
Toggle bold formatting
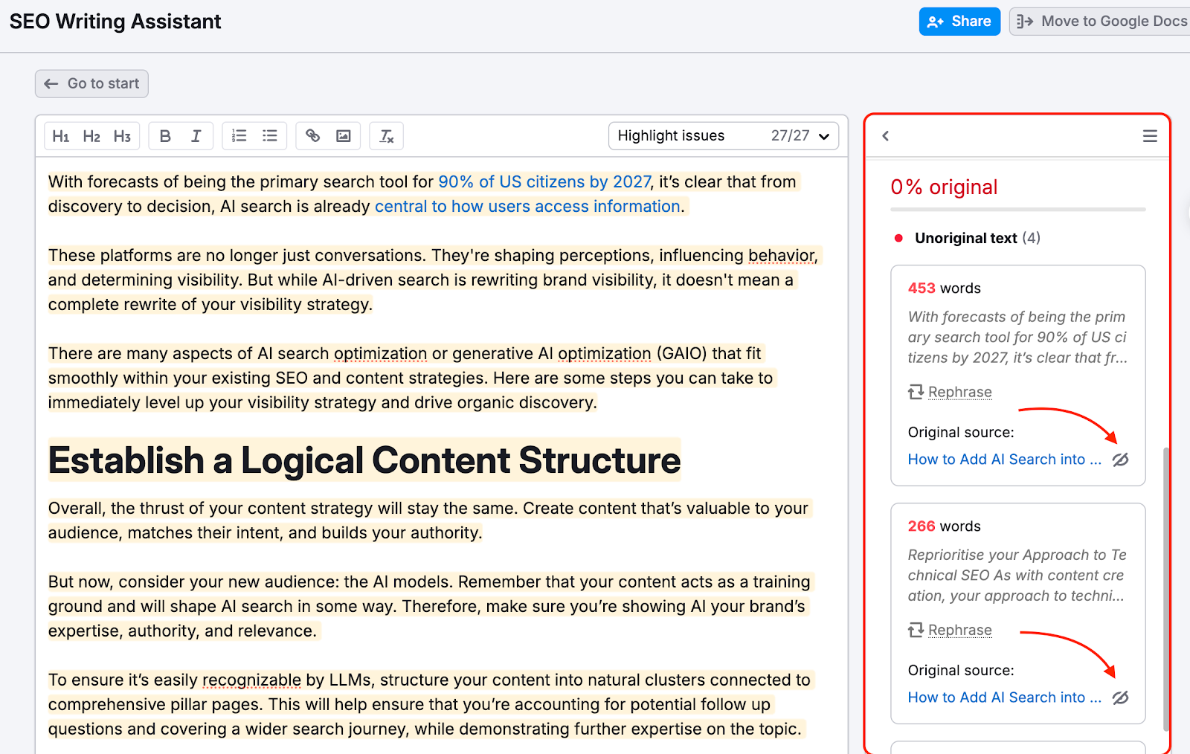[164, 135]
